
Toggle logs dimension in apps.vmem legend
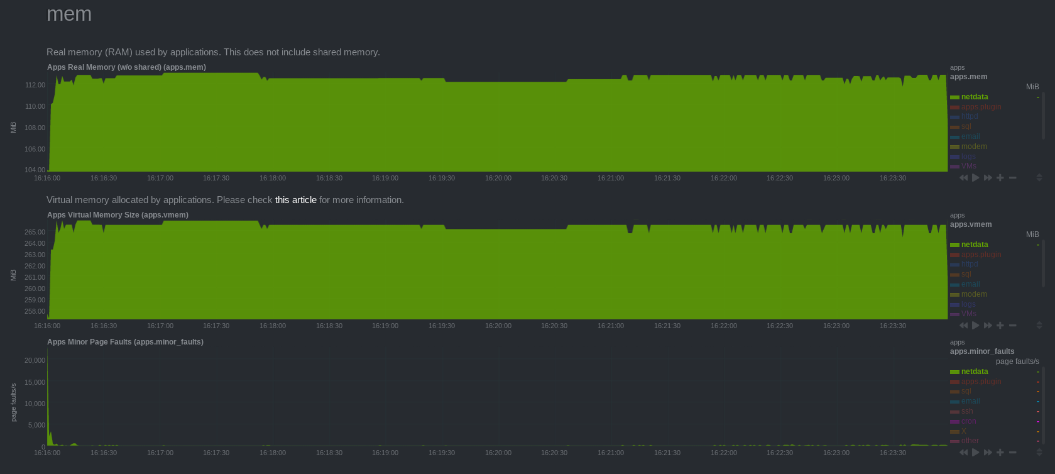tap(968, 304)
